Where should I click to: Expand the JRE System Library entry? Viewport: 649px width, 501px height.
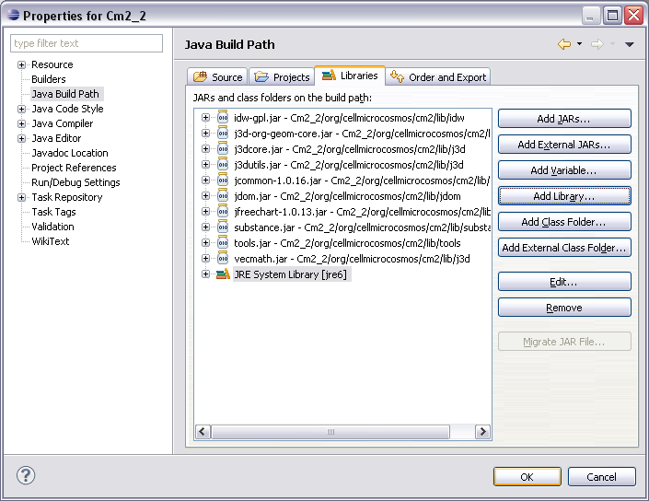[x=205, y=274]
